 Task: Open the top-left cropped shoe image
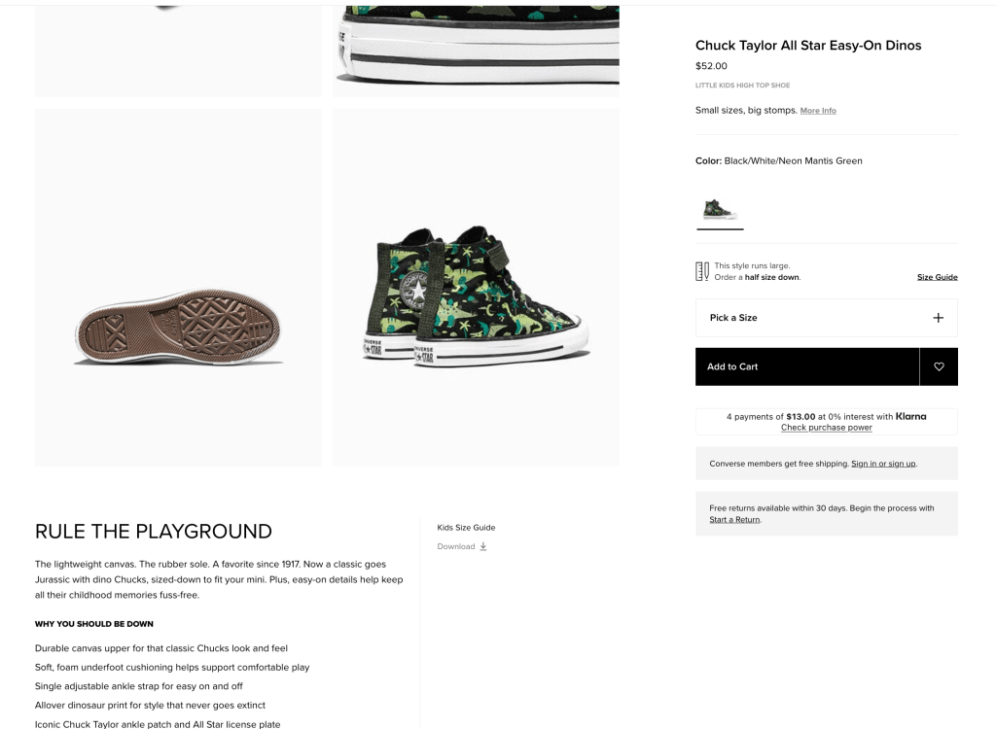tap(178, 49)
